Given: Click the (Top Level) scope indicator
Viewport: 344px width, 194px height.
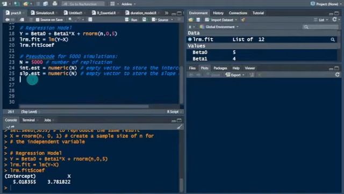Looking at the screenshot, I should tap(29, 112).
